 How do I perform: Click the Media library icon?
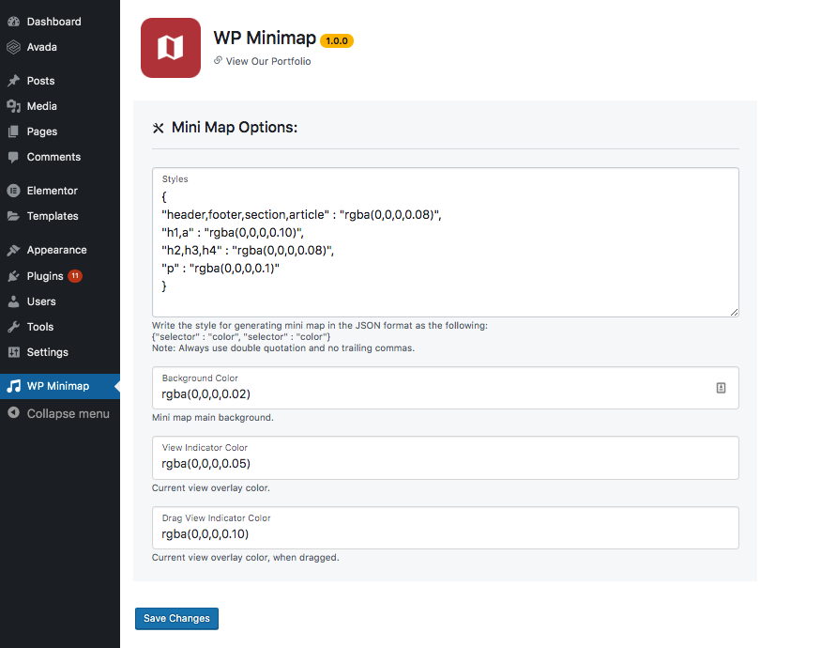14,106
